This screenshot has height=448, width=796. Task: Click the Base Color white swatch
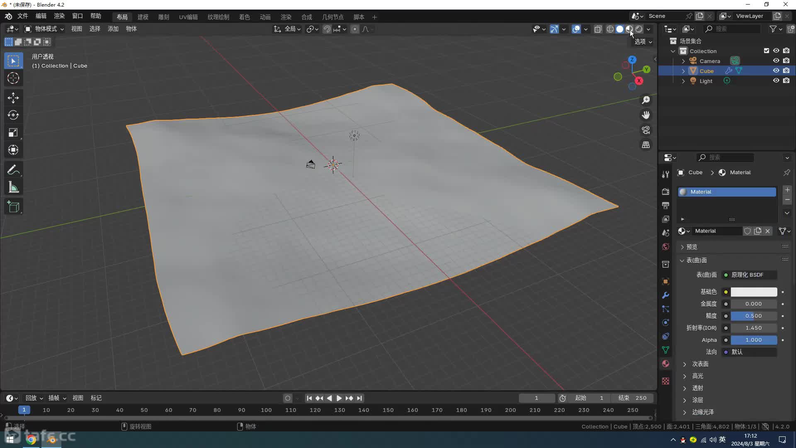pos(754,292)
